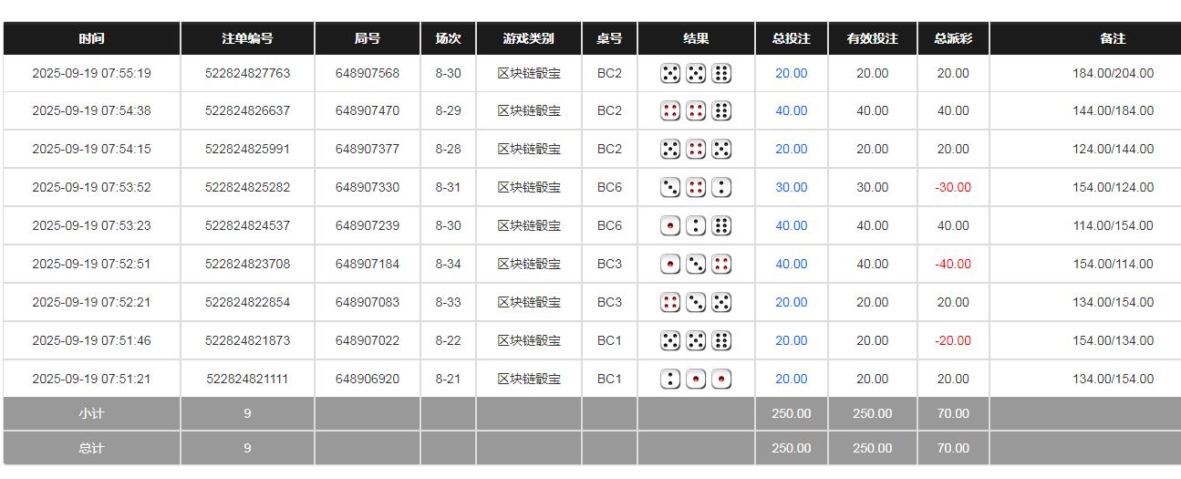Open blue 40.00 bet for round 648907184
Viewport: 1181px width, 479px height.
click(x=791, y=265)
